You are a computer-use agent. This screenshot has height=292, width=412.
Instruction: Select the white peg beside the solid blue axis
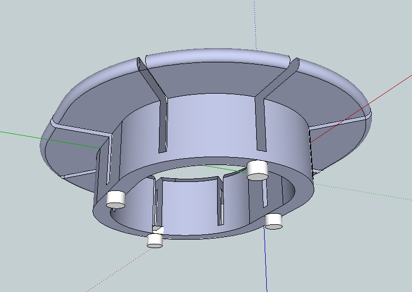[274, 221]
